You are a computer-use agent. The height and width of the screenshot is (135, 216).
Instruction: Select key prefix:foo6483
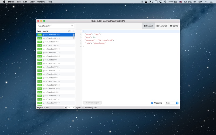click(x=56, y=42)
